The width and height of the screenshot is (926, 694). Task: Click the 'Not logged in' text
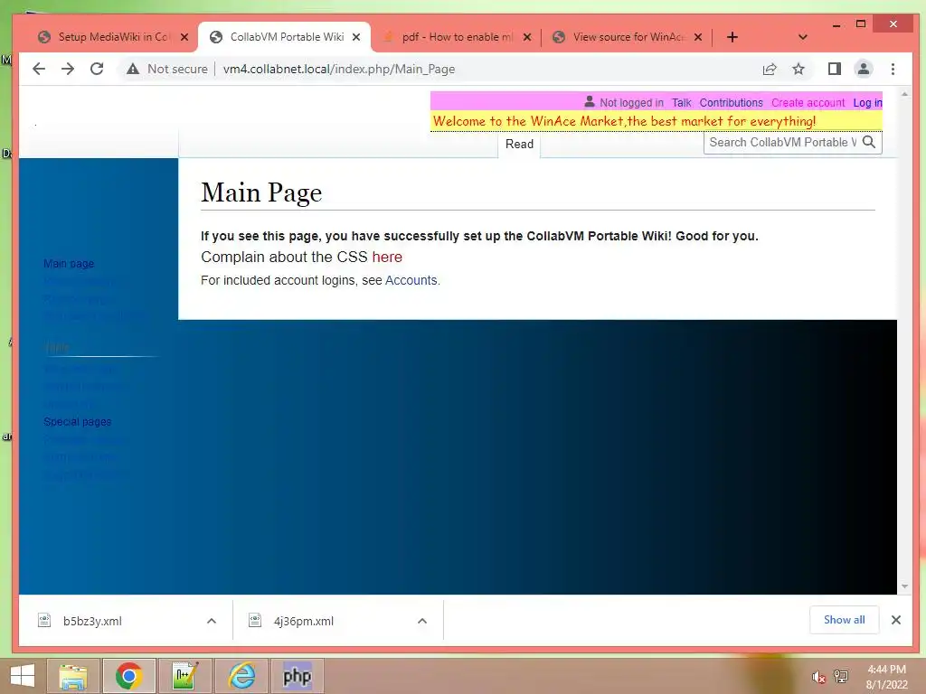[631, 103]
